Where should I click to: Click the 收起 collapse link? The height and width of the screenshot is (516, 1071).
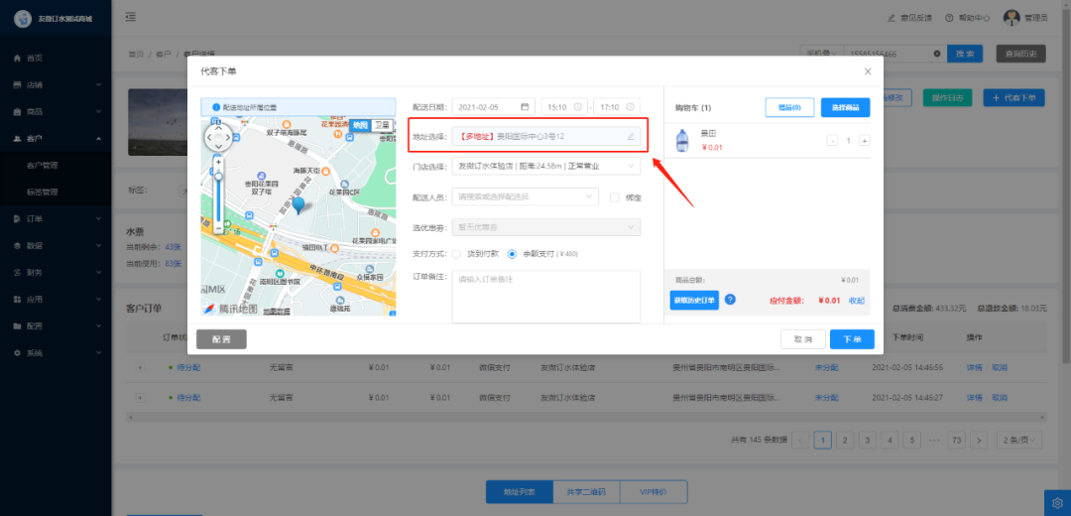coord(857,300)
